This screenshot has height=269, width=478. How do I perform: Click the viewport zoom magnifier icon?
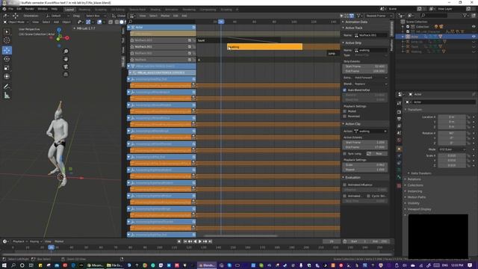click(x=66, y=52)
